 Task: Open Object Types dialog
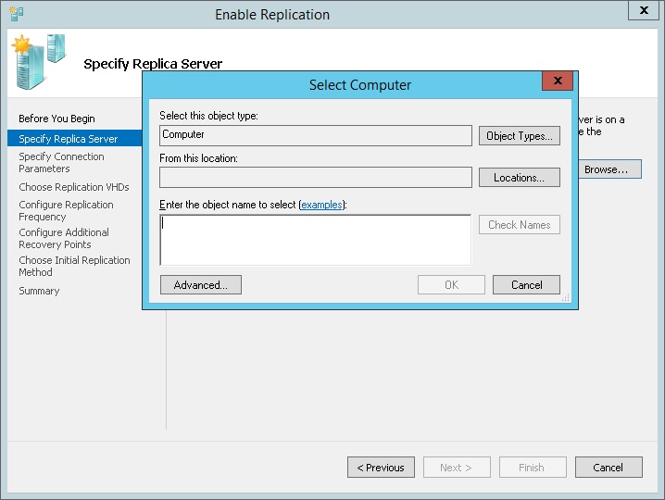click(x=519, y=136)
